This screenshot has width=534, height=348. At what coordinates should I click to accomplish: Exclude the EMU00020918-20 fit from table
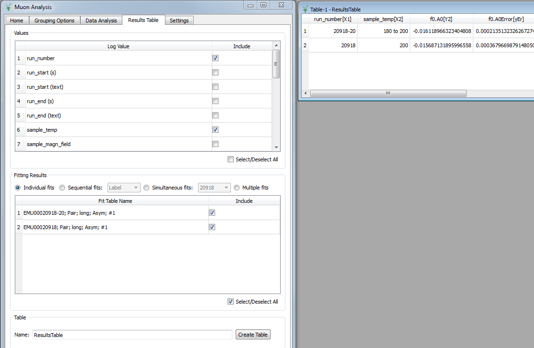coord(212,213)
